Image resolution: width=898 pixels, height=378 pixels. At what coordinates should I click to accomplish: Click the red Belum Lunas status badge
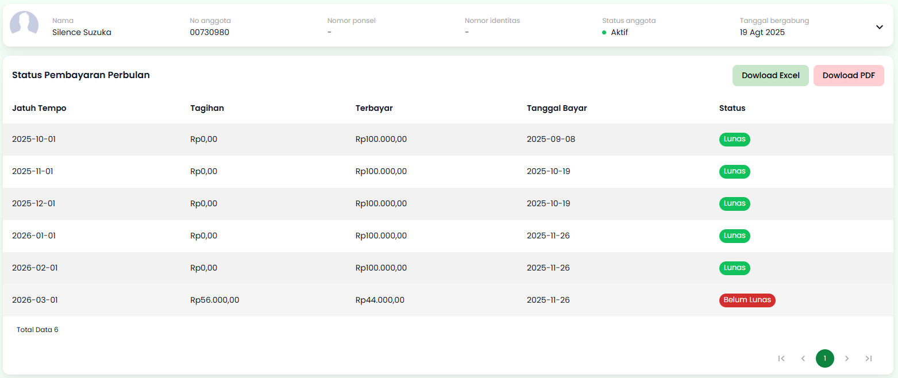pyautogui.click(x=747, y=300)
